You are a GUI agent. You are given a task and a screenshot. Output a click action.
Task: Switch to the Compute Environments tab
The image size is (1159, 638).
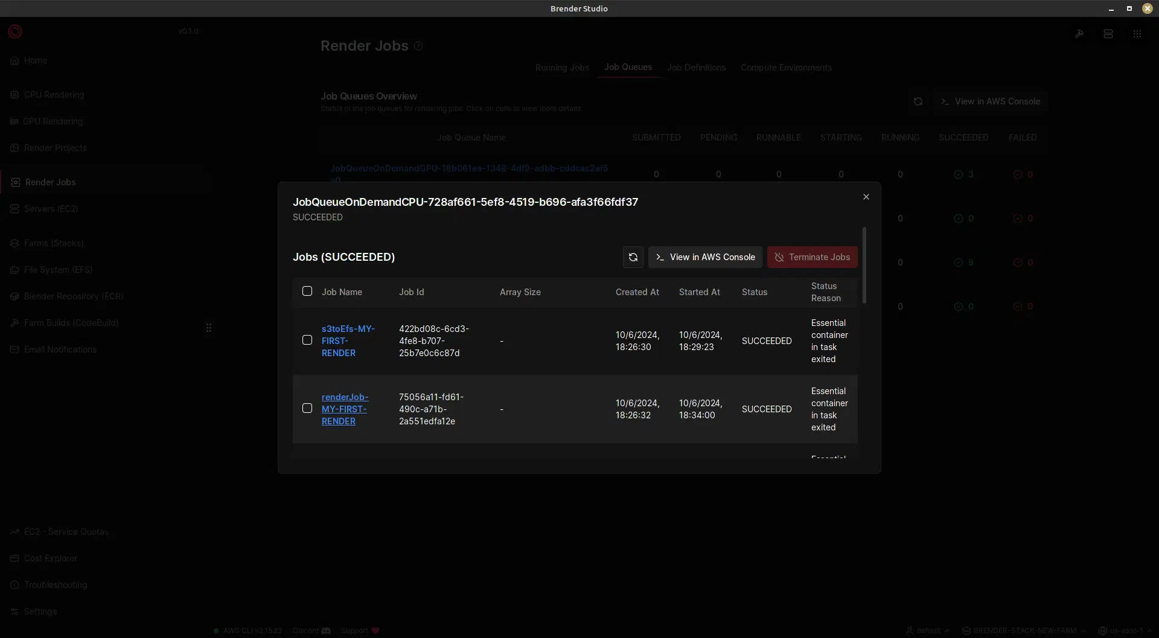[x=786, y=68]
